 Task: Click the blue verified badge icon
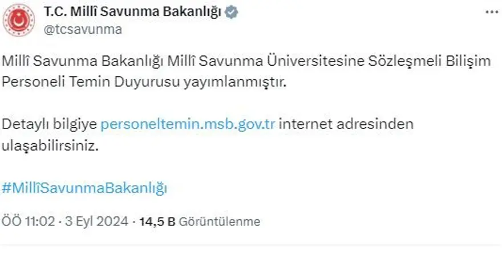[x=232, y=12]
